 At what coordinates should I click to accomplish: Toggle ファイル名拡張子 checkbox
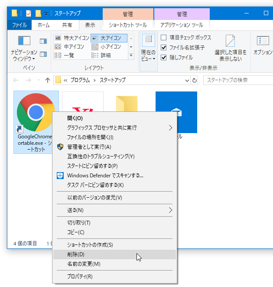click(163, 48)
